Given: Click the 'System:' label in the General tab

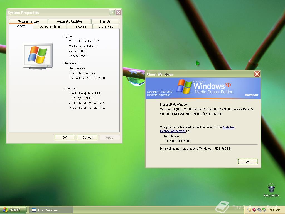Looking at the screenshot, I should point(69,36).
